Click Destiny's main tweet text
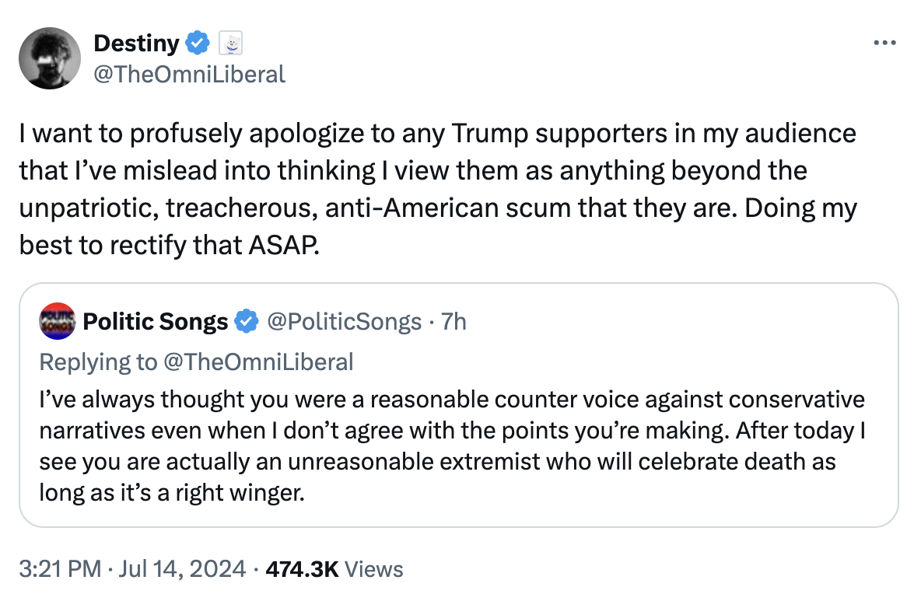This screenshot has width=921, height=594. click(438, 189)
